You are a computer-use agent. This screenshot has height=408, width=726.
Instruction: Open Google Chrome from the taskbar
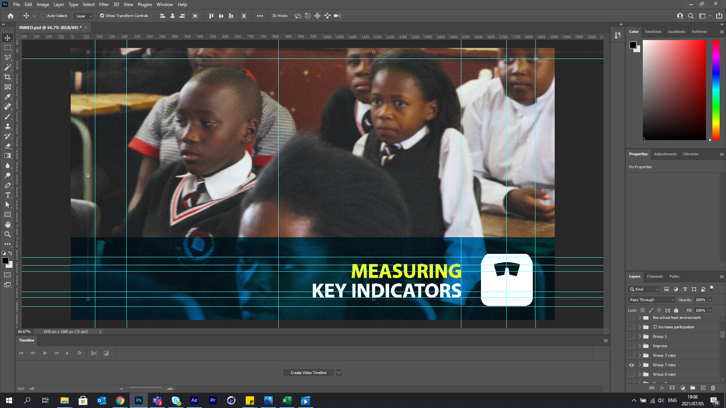coord(120,400)
